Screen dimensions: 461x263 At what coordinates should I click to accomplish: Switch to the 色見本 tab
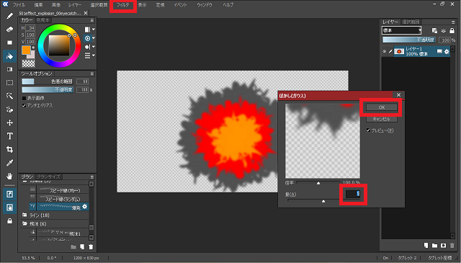[43, 20]
